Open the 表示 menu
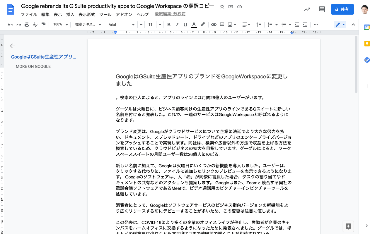 point(58,14)
